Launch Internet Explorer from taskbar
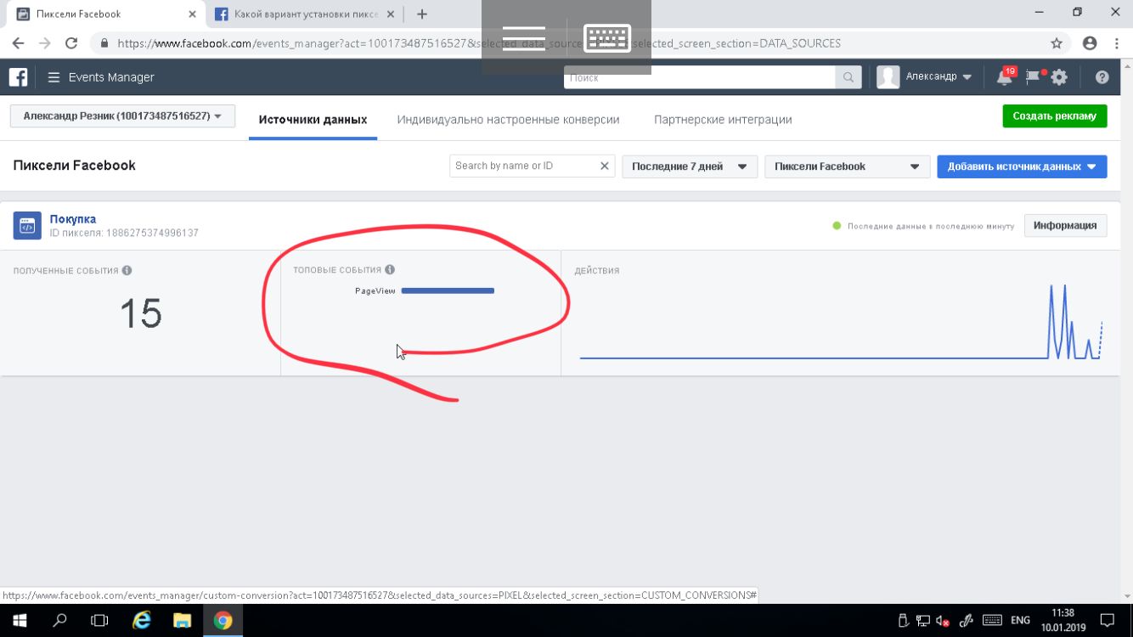The width and height of the screenshot is (1133, 637). (x=142, y=621)
